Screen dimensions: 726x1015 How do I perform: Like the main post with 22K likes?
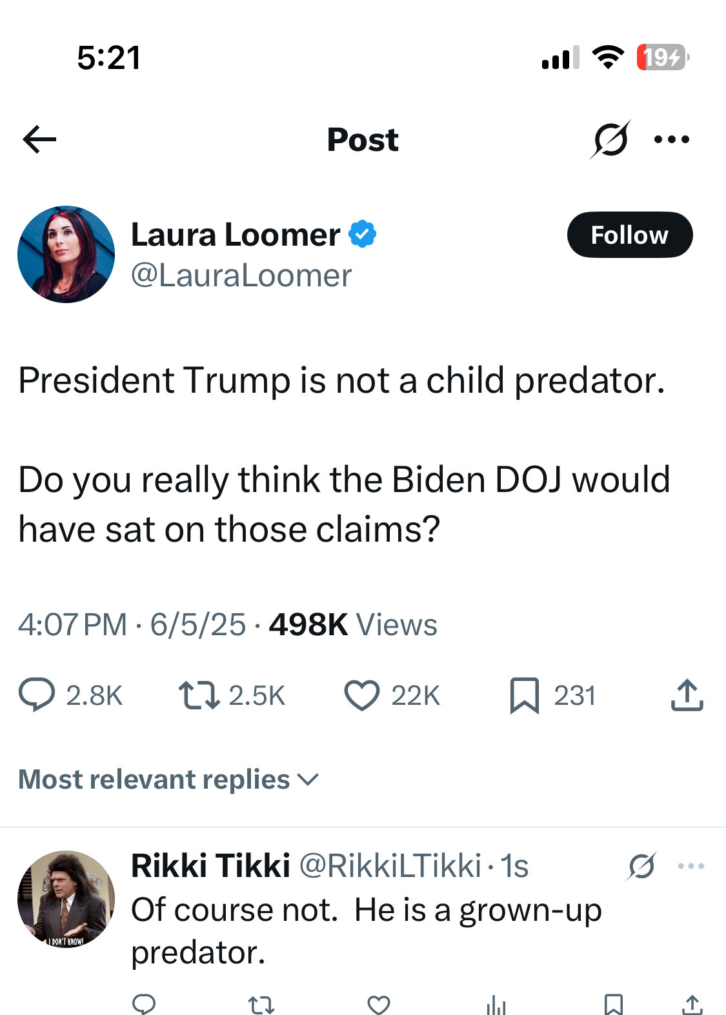point(361,695)
